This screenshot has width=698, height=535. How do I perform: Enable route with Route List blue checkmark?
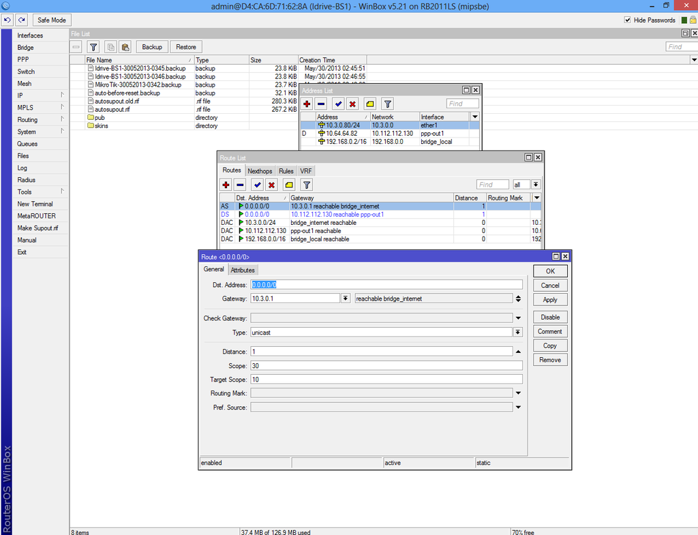pos(257,185)
